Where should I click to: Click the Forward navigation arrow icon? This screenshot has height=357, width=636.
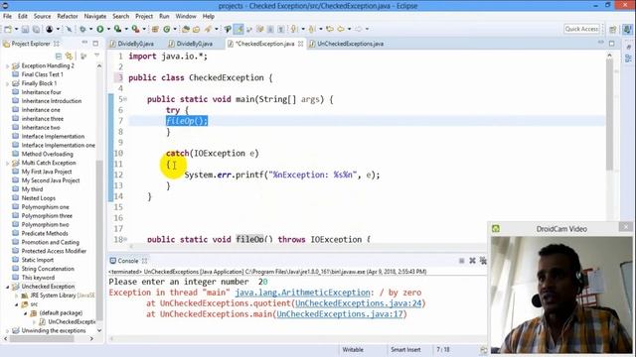click(358, 29)
